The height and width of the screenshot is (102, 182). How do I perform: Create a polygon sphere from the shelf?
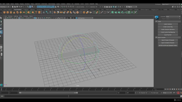pyautogui.click(x=5, y=12)
